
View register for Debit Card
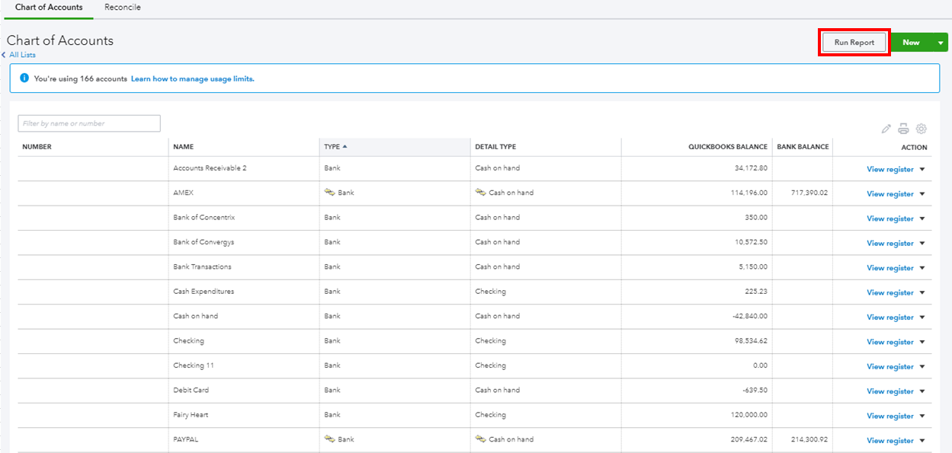(890, 391)
